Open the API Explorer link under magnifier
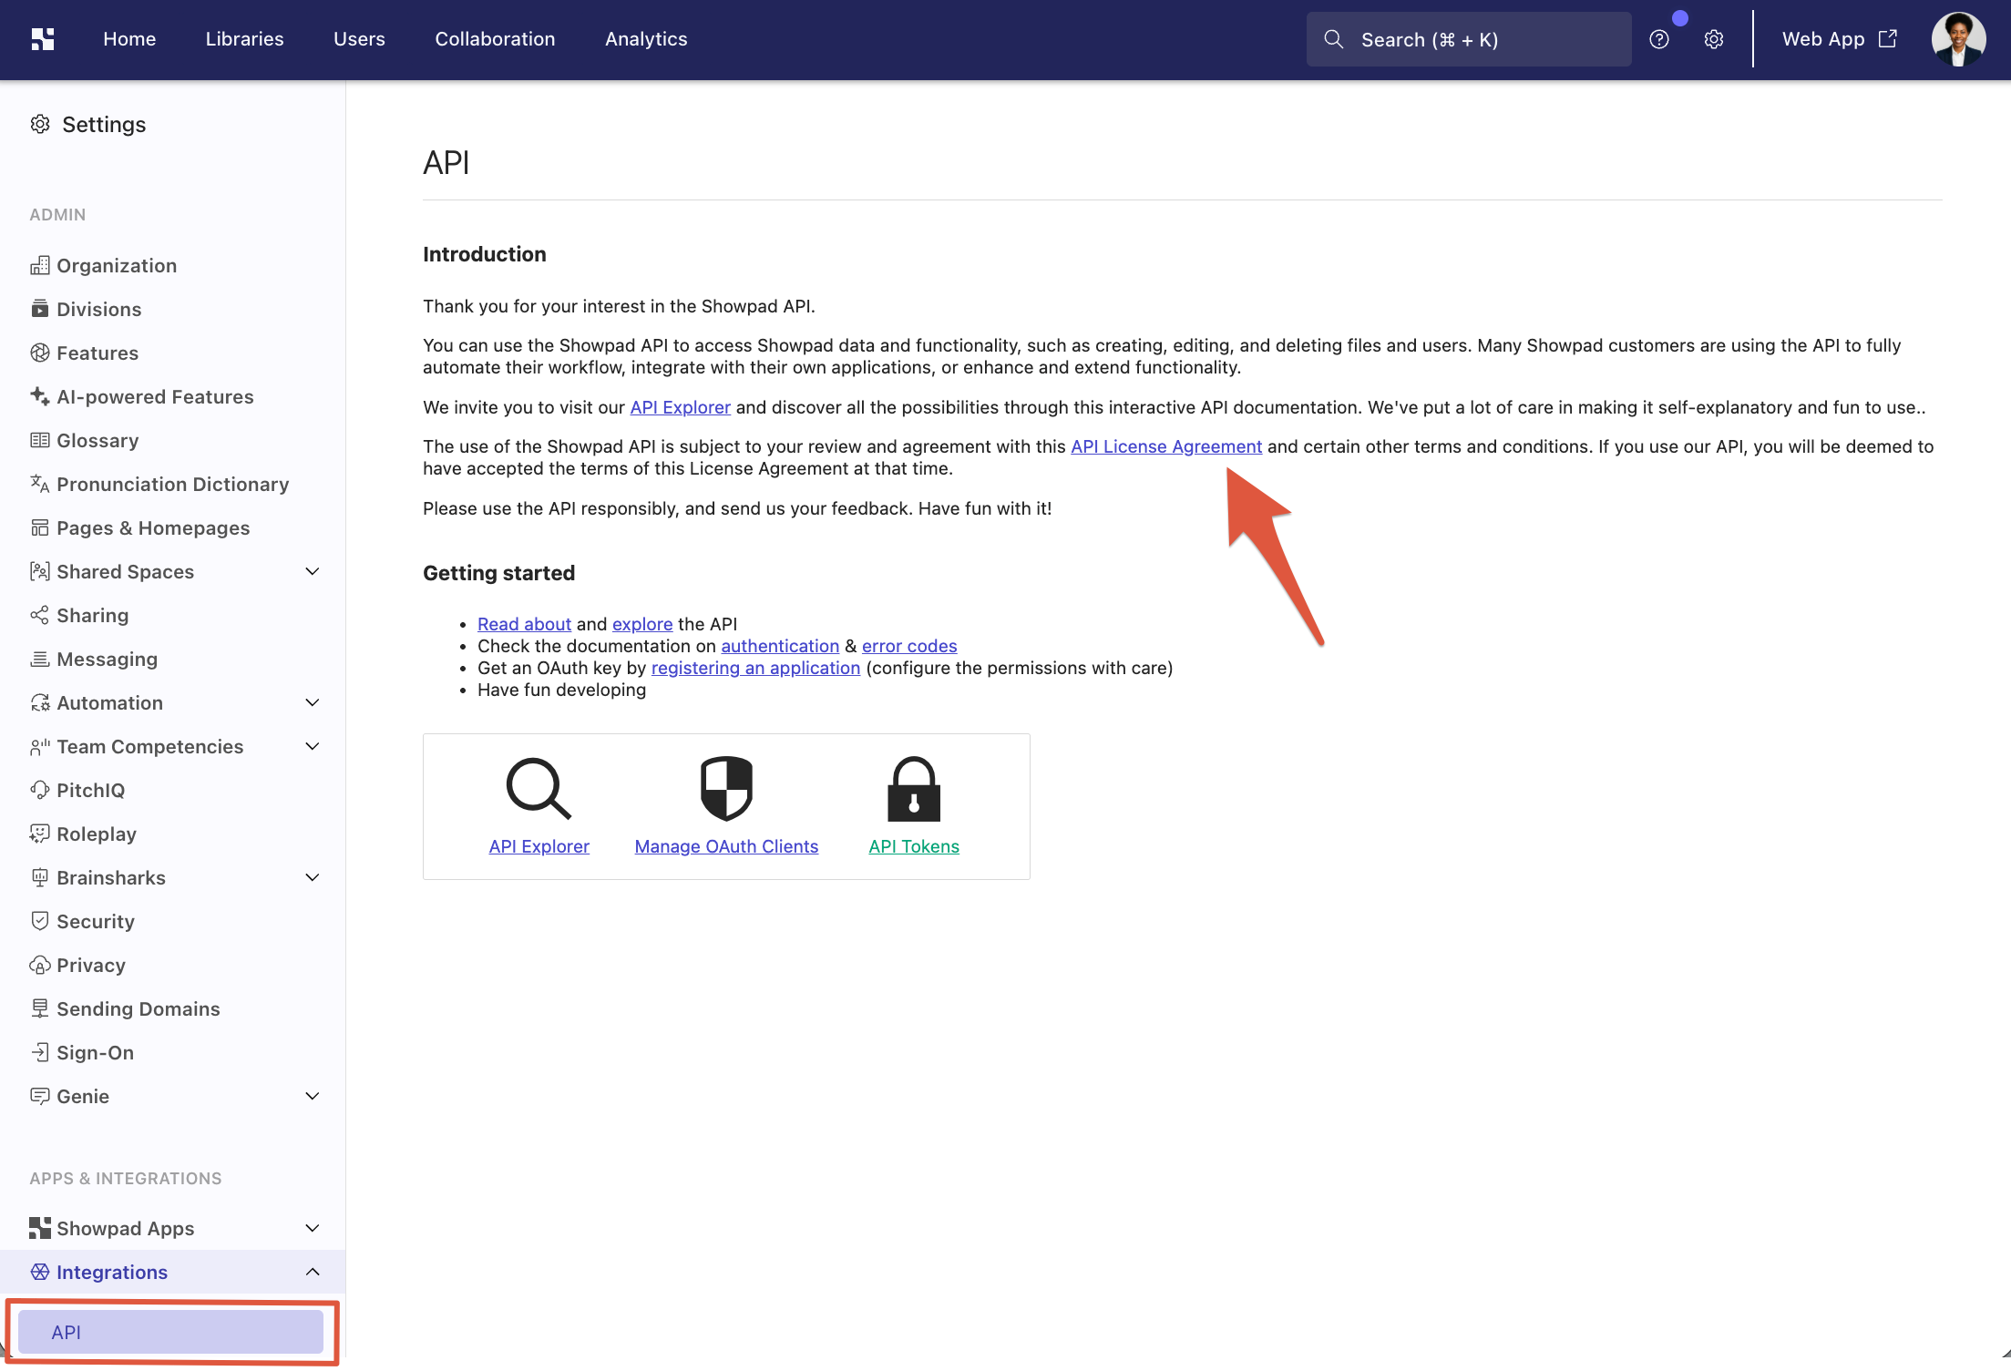 pos(539,846)
